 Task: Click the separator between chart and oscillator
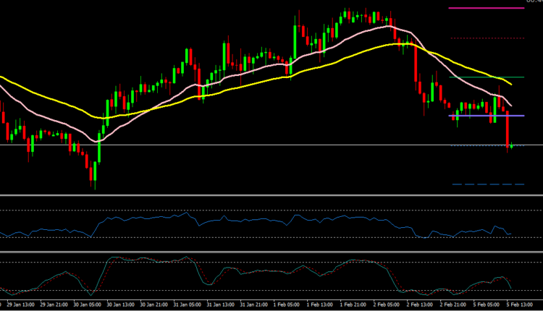[x=271, y=195]
